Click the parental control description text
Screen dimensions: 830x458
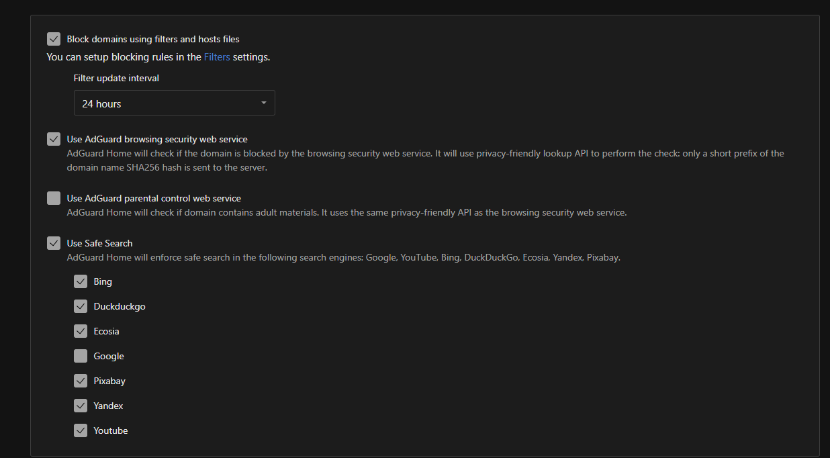pos(346,212)
